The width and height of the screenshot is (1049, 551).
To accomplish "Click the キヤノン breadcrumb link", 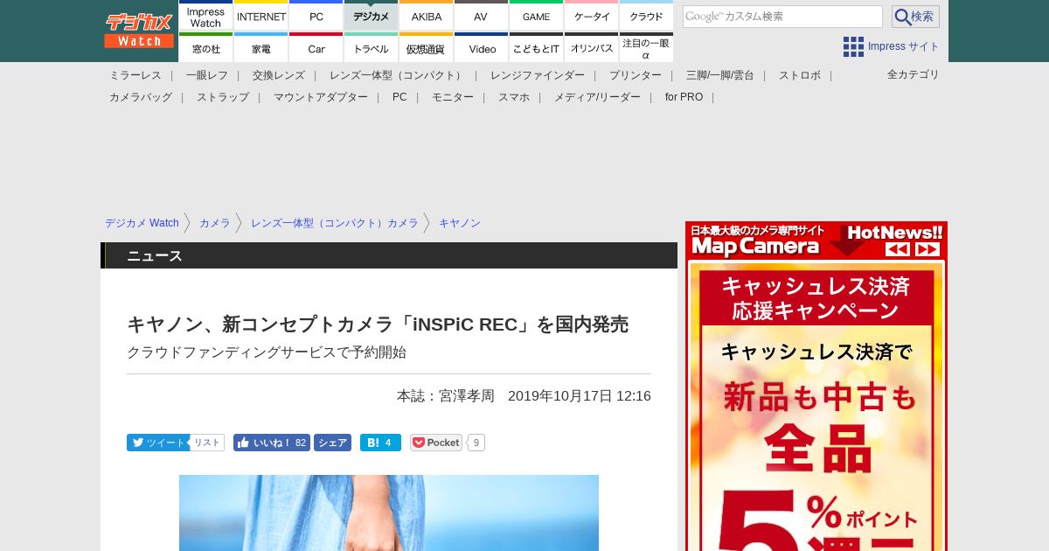I will pyautogui.click(x=460, y=223).
